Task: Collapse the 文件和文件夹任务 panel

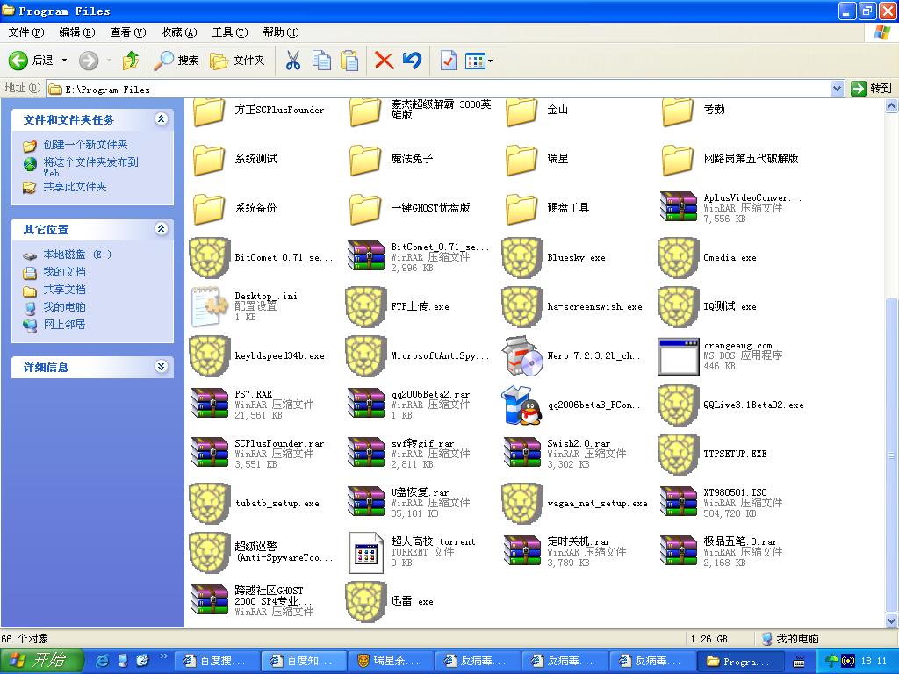Action: 162,119
